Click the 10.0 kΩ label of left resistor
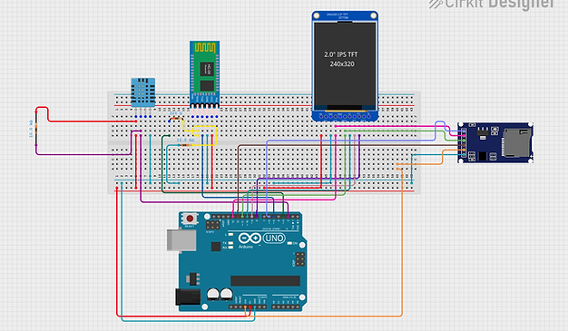Screen dimensions: 568x331 31,129
